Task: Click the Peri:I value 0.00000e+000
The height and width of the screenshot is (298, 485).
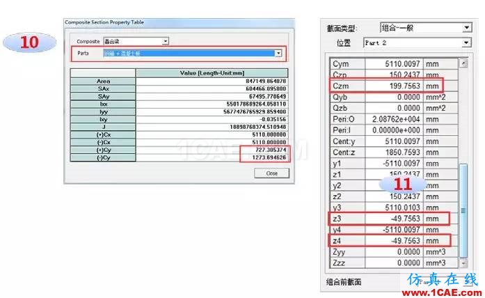Action: 396,130
